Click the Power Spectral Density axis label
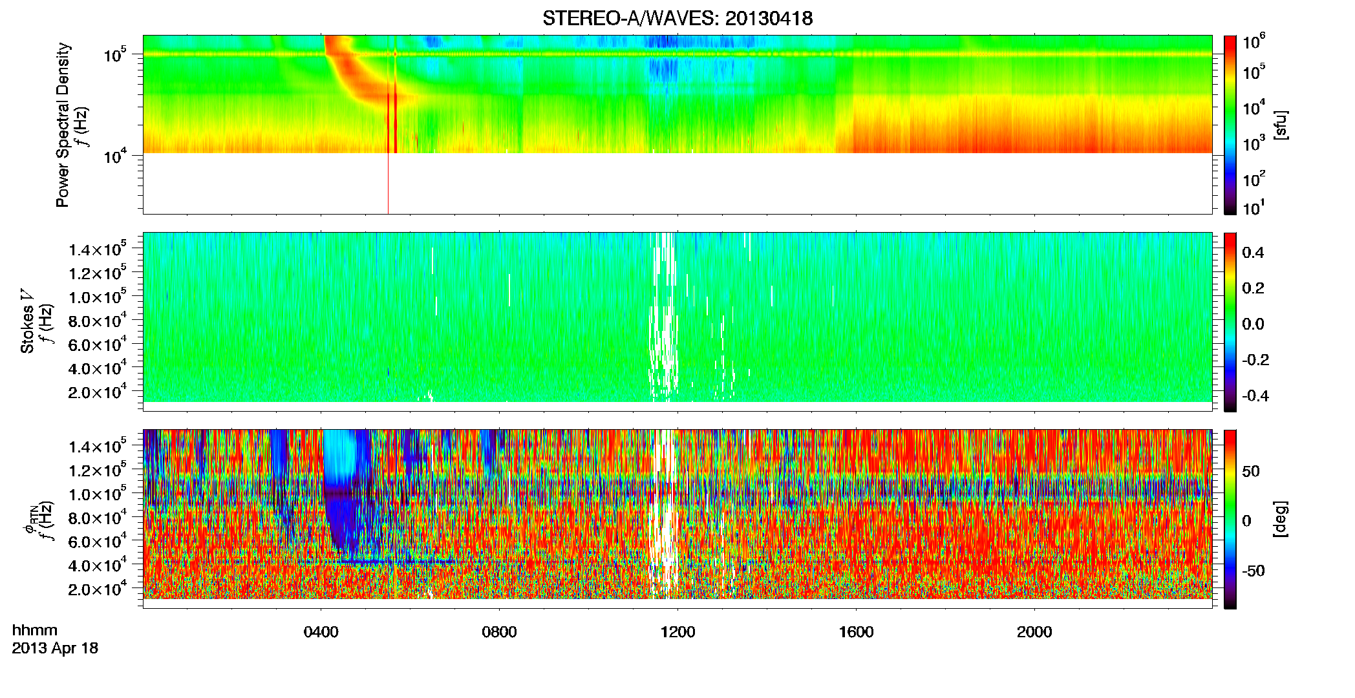 tap(63, 125)
